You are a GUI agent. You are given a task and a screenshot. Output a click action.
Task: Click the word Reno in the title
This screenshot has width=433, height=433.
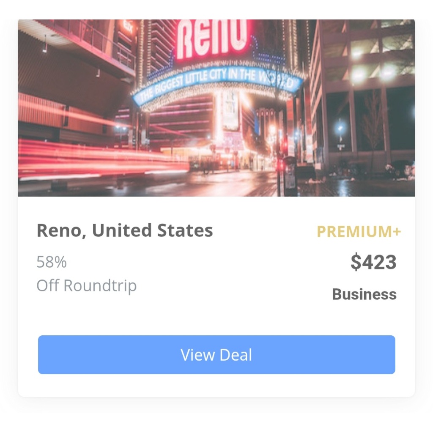click(x=61, y=230)
